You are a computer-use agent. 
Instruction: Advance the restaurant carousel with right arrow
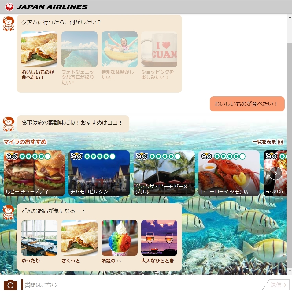[275, 173]
